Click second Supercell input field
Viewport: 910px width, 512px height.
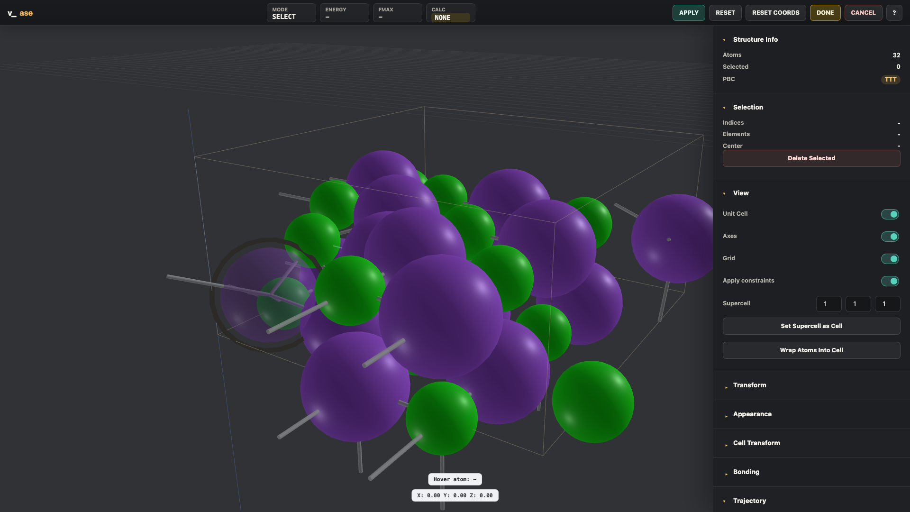tap(858, 304)
